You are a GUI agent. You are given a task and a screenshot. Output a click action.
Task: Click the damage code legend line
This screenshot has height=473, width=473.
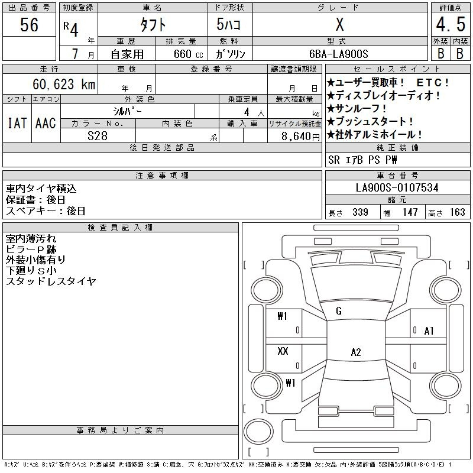228,465
